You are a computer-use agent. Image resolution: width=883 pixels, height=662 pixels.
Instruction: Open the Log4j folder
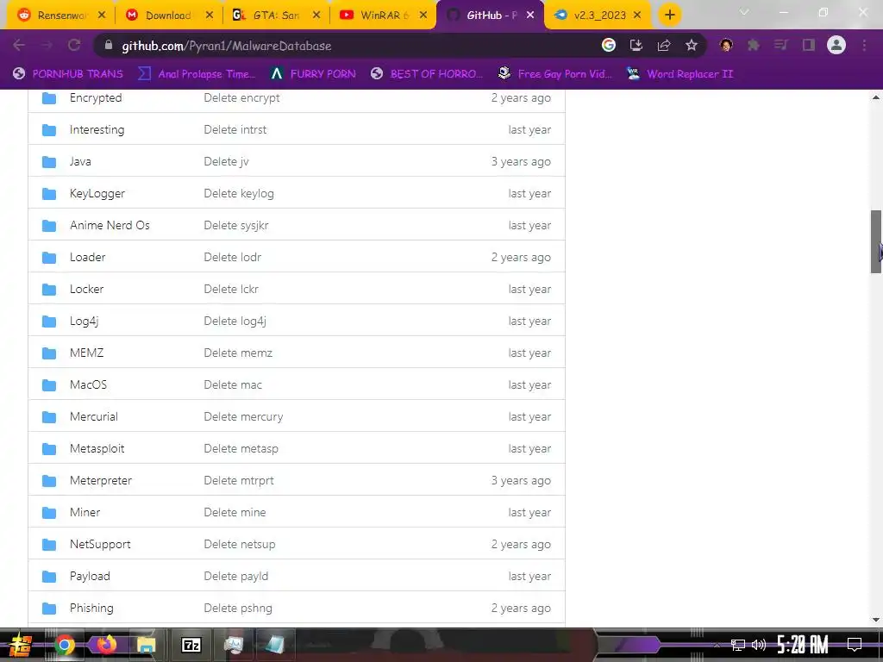click(x=84, y=322)
